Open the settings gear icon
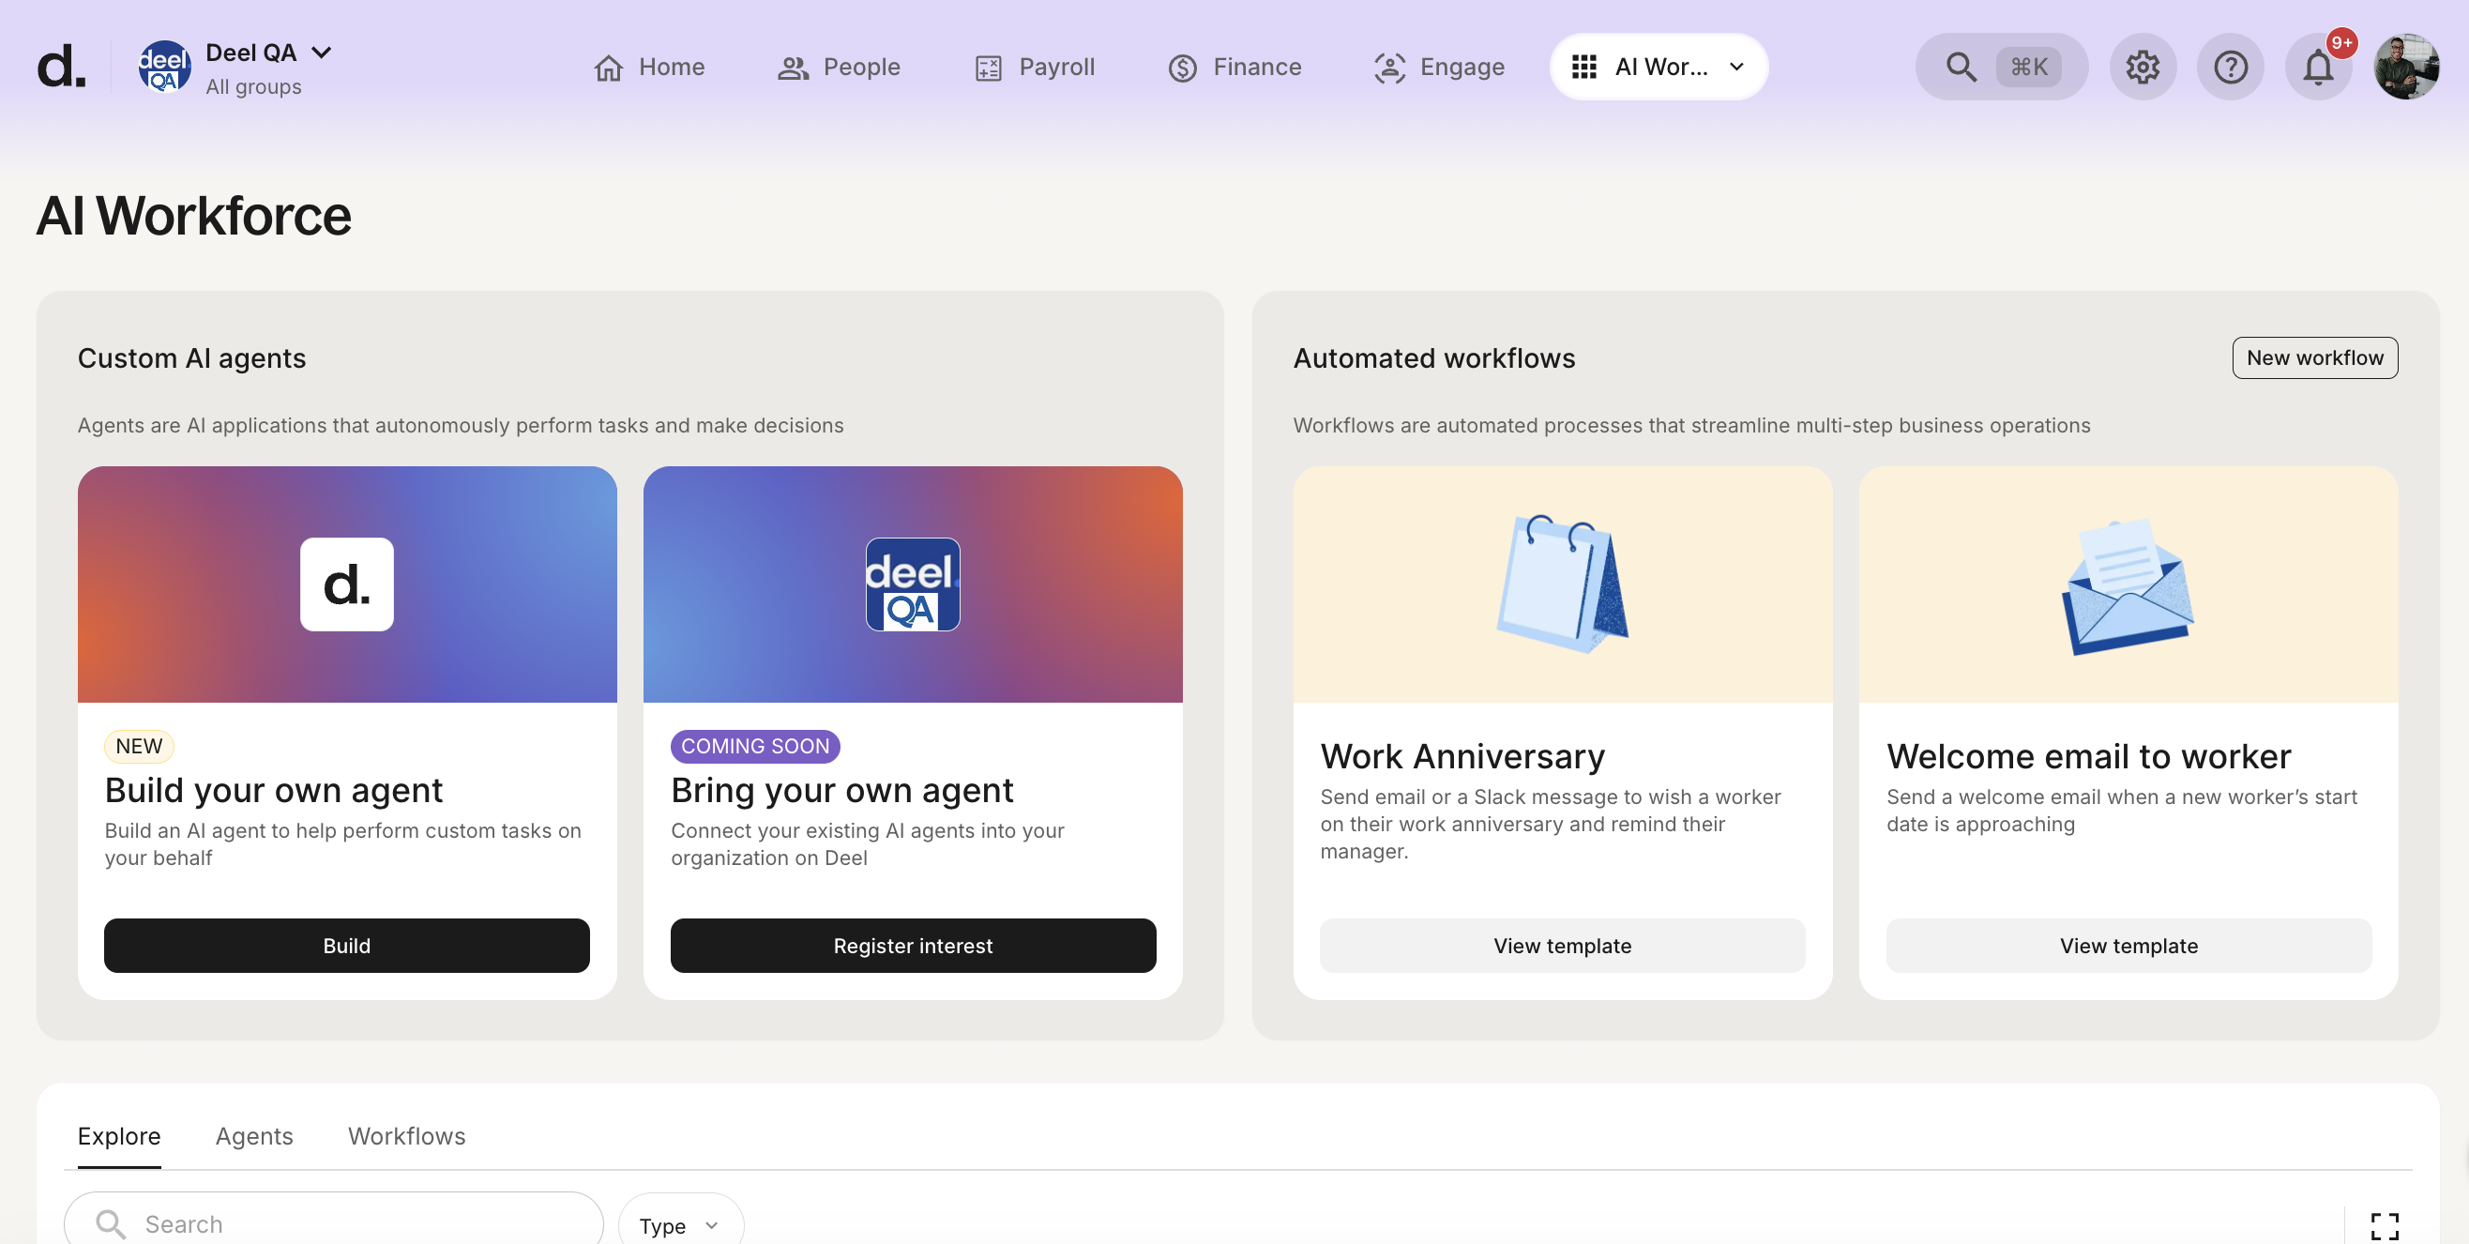Screen dimensions: 2469x1244 pos(2143,66)
